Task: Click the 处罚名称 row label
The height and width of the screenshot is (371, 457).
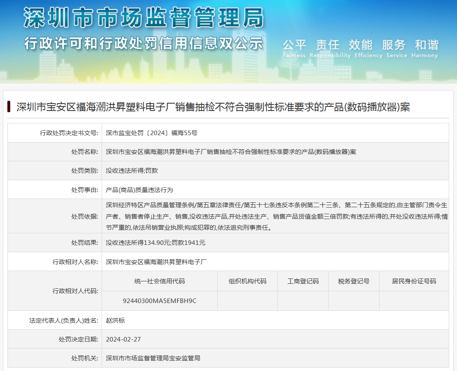Action: (85, 152)
